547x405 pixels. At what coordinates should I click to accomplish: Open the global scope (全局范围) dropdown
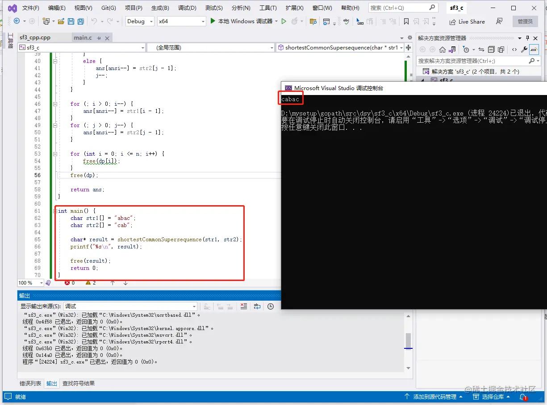211,47
